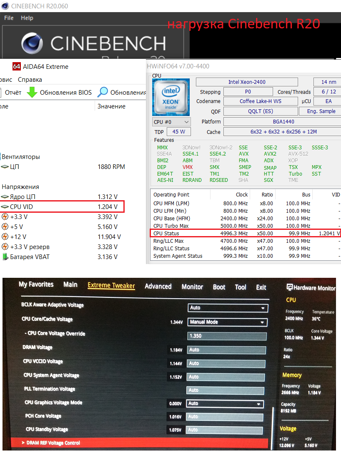Click the Turbo feature label
The width and height of the screenshot is (341, 453).
(x=296, y=174)
